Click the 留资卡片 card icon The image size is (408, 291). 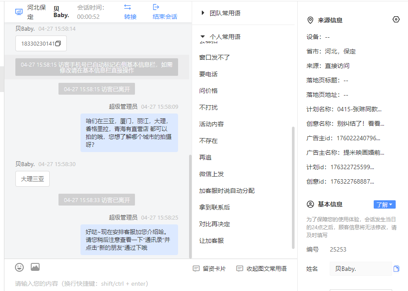(x=196, y=269)
